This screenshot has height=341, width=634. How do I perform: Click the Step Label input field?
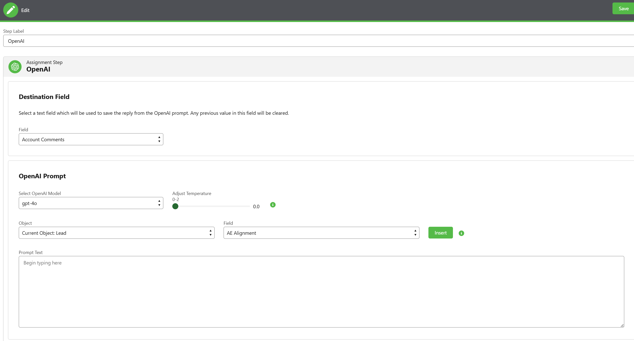pyautogui.click(x=318, y=41)
